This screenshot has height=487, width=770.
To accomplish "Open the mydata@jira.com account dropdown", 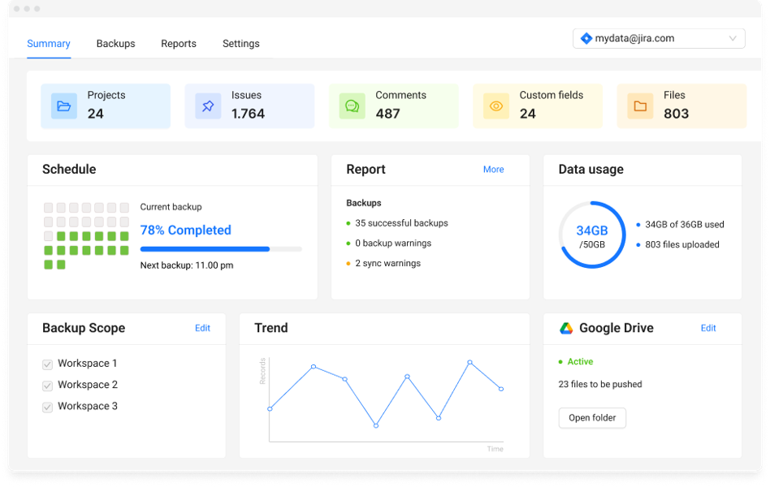I will [x=659, y=38].
